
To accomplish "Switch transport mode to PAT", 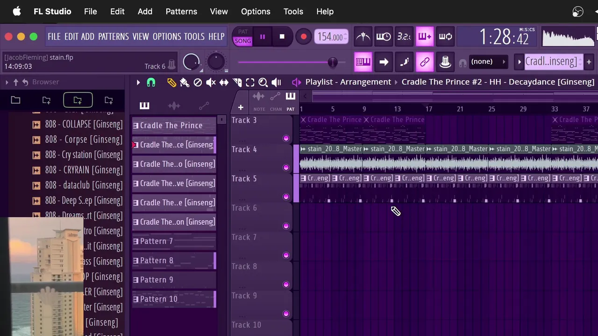I will pyautogui.click(x=243, y=32).
